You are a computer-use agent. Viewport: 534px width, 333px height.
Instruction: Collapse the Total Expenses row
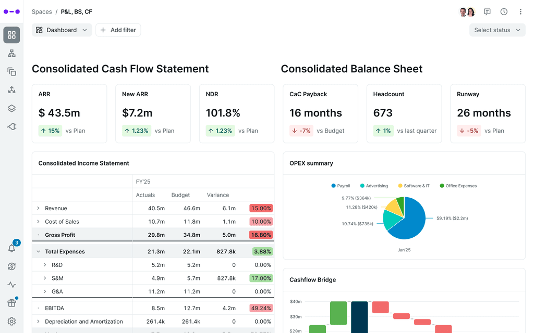tap(38, 251)
